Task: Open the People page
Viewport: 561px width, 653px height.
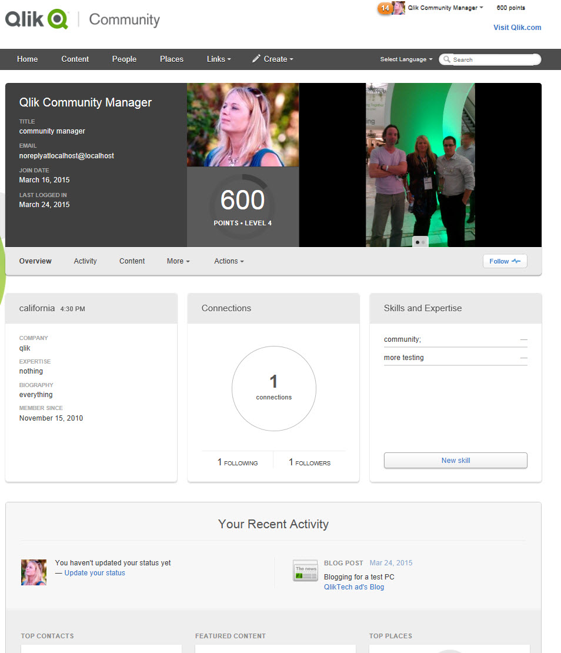Action: [x=124, y=59]
